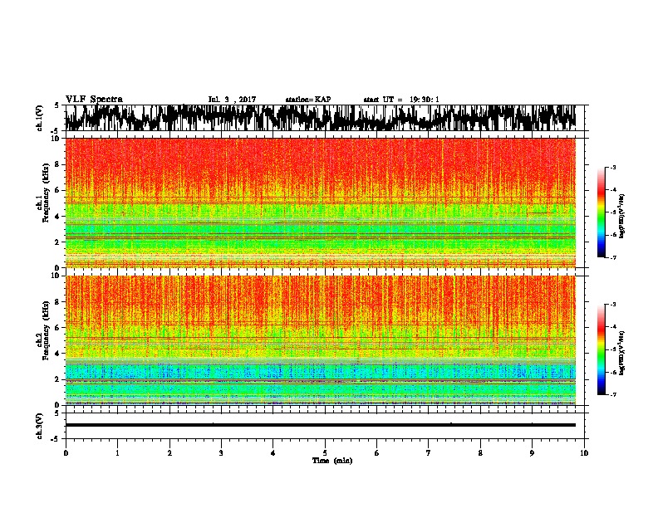Screen dimensions: 658x508
Task: Click the "-7" label on ch.1 color bar
Action: [612, 257]
